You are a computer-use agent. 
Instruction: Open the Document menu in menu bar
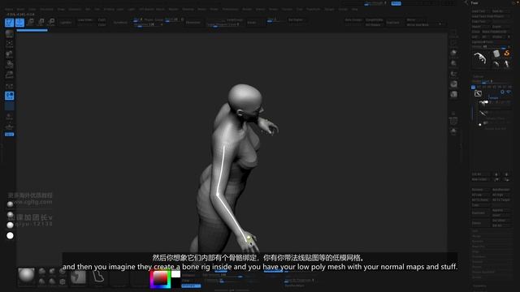[46, 9]
